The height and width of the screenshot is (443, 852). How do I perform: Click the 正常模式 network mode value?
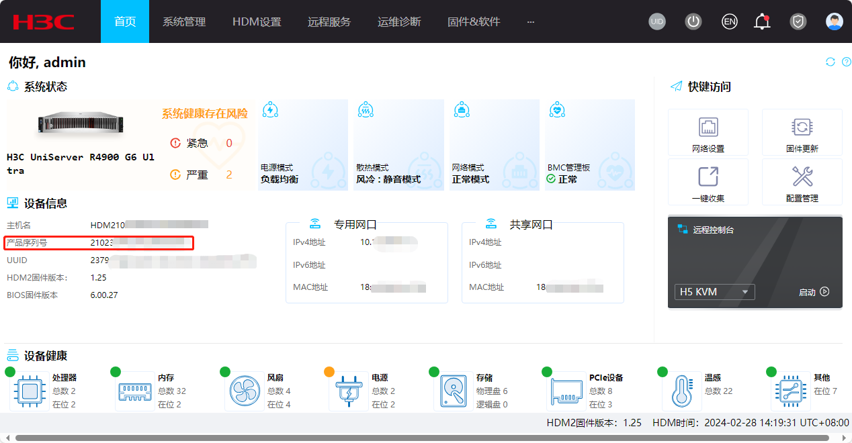click(470, 179)
